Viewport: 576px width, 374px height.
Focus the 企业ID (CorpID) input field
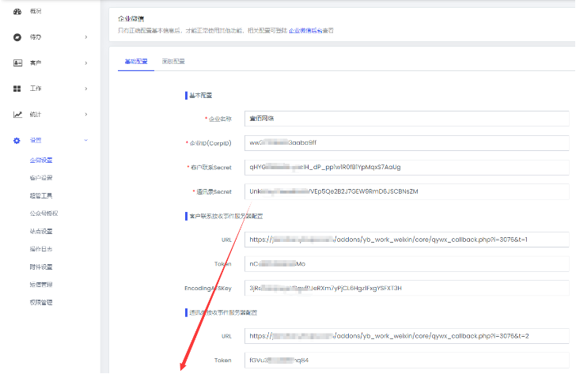coord(407,143)
